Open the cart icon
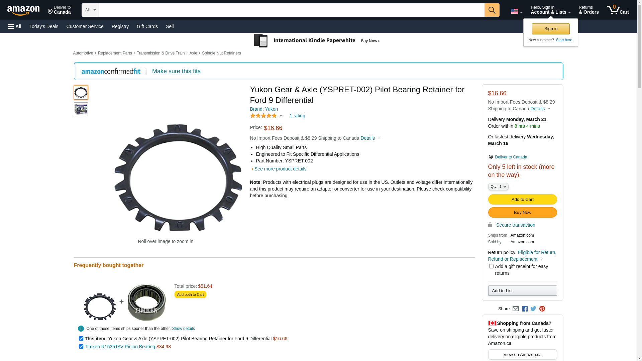Image resolution: width=642 pixels, height=361 pixels. [x=618, y=10]
